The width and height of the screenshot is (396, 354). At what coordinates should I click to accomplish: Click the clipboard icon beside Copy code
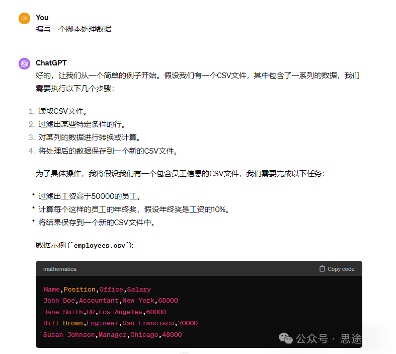click(322, 269)
